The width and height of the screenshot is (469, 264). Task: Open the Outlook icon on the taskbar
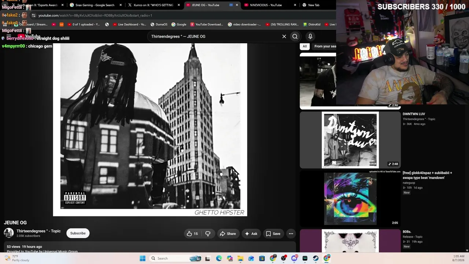coord(251,258)
